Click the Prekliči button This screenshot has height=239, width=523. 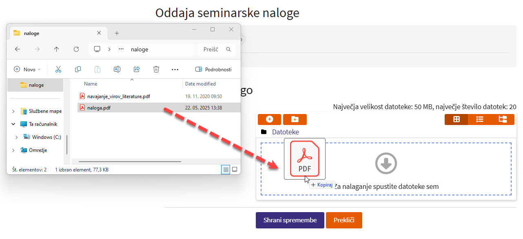[x=343, y=220]
